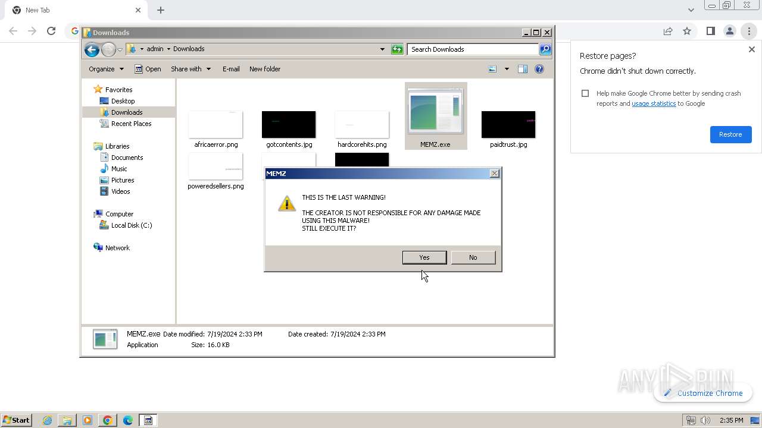Select Documents library

pyautogui.click(x=127, y=158)
